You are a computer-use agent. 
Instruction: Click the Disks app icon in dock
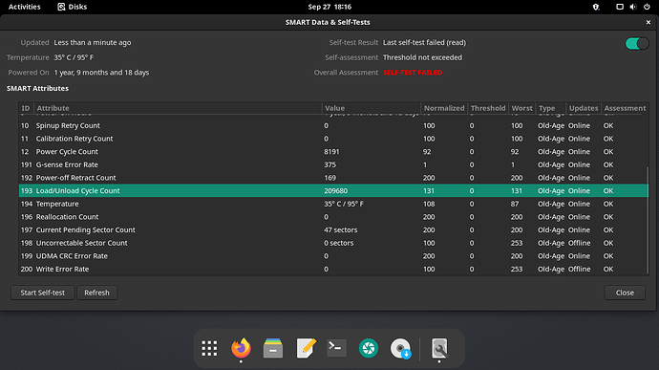pos(439,348)
